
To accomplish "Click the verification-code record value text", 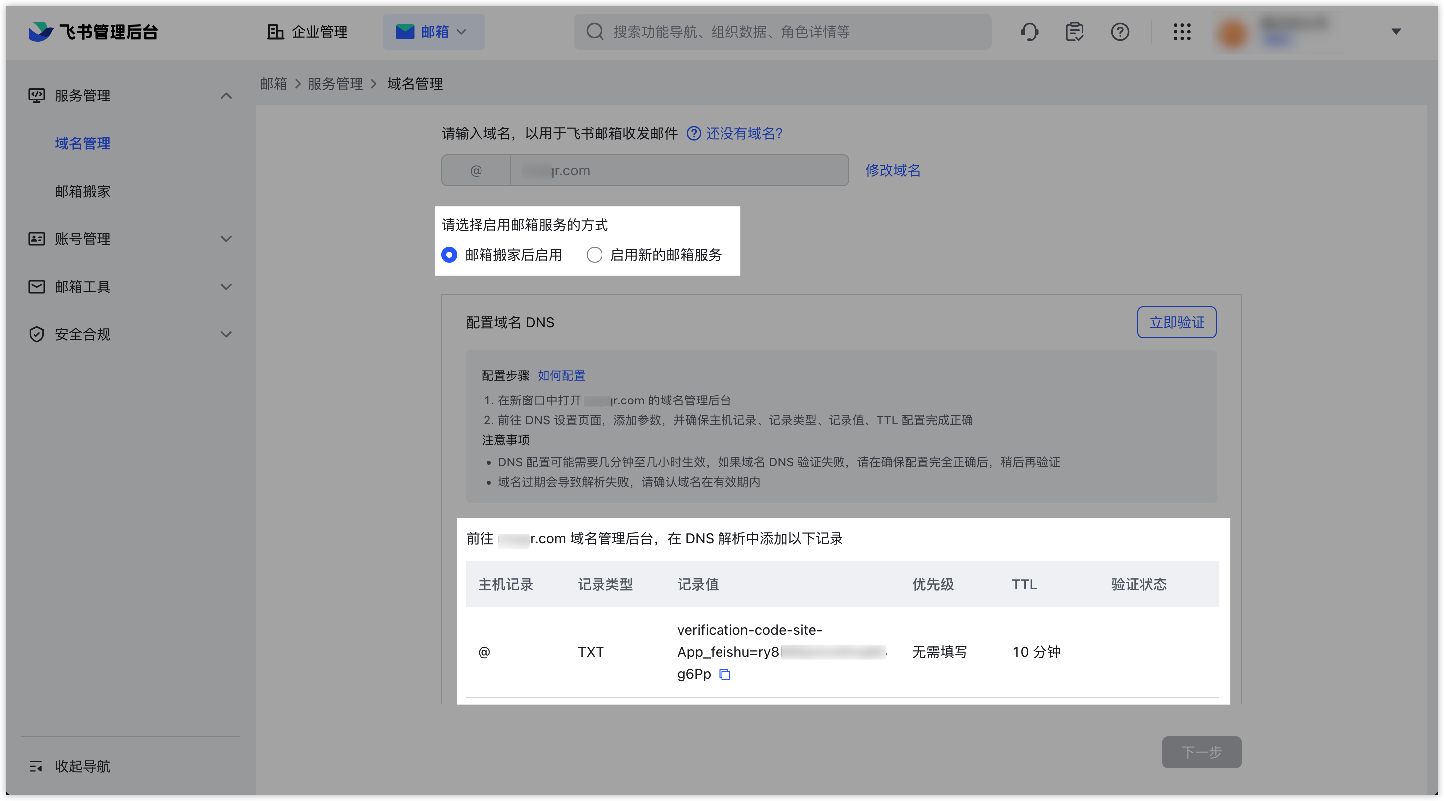I will tap(782, 651).
